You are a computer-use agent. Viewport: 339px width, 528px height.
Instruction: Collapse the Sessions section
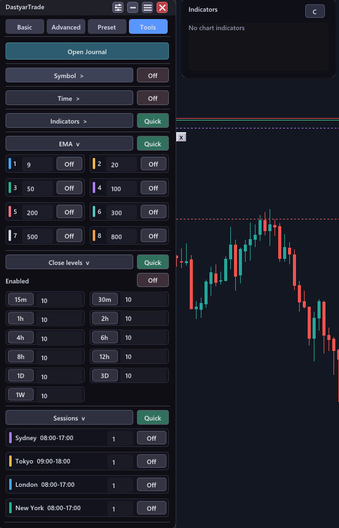[x=69, y=417]
